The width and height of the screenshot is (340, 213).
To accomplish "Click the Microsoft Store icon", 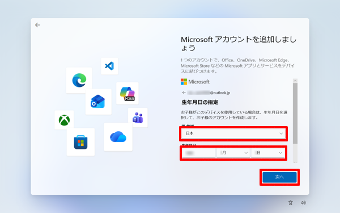I will click(x=80, y=142).
